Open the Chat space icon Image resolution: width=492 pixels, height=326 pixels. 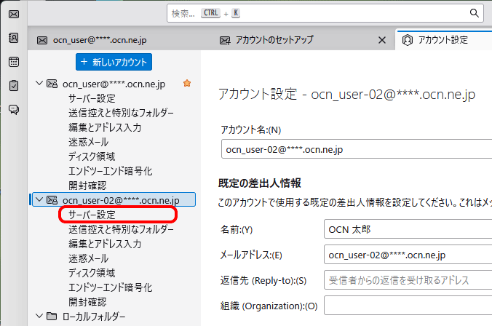tap(14, 110)
